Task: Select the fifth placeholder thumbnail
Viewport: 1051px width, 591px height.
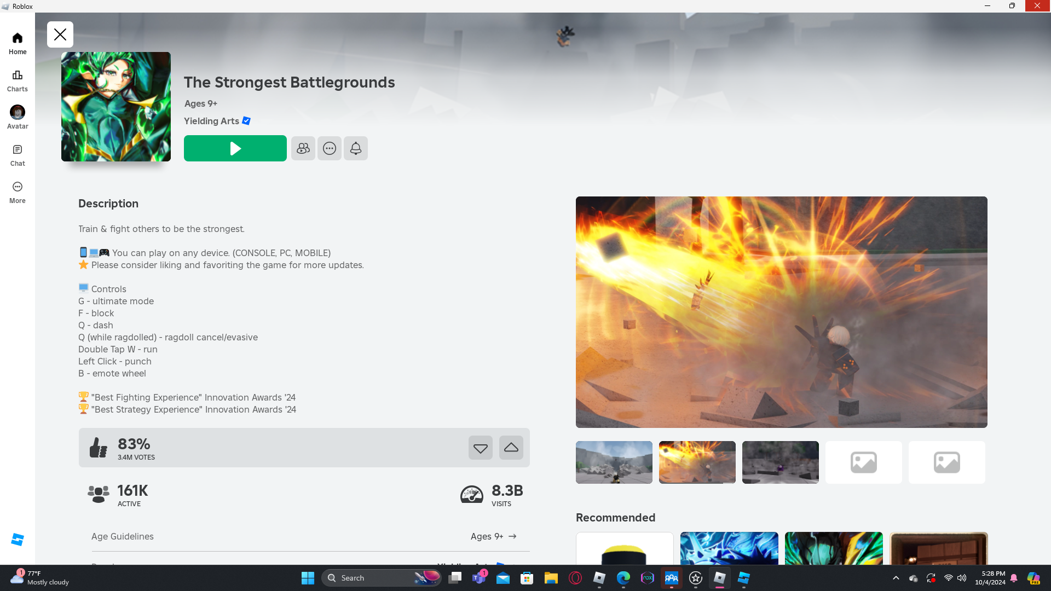Action: [947, 462]
